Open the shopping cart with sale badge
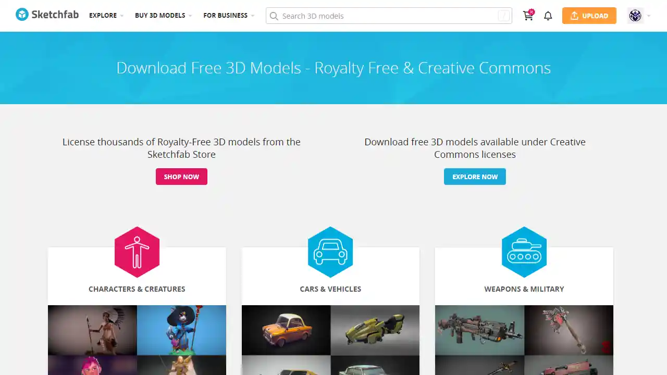The image size is (667, 375). [x=528, y=16]
